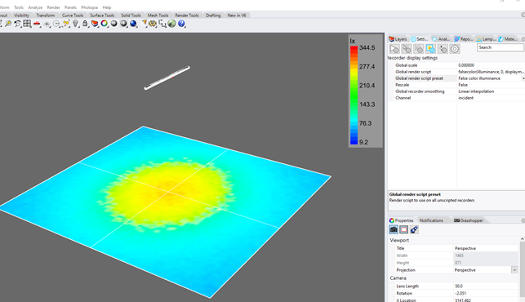The width and height of the screenshot is (525, 302).
Task: Open the Projection Perspective dropdown
Action: pyautogui.click(x=514, y=270)
